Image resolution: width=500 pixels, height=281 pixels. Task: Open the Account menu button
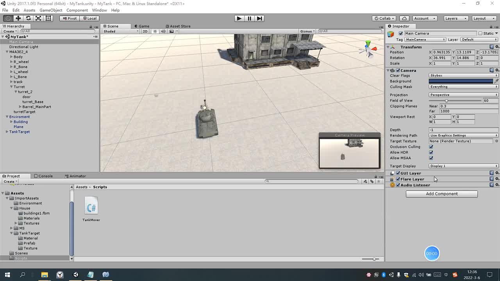click(424, 18)
